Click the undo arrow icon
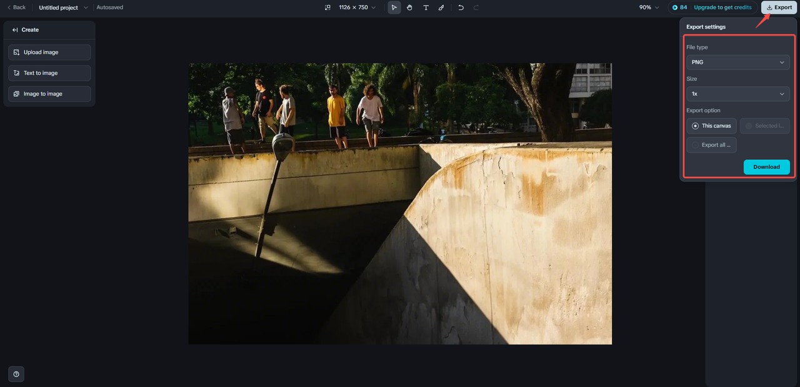The height and width of the screenshot is (387, 800). [461, 7]
